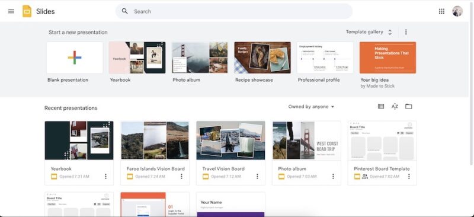Choose the Recipe showcase template

point(262,58)
